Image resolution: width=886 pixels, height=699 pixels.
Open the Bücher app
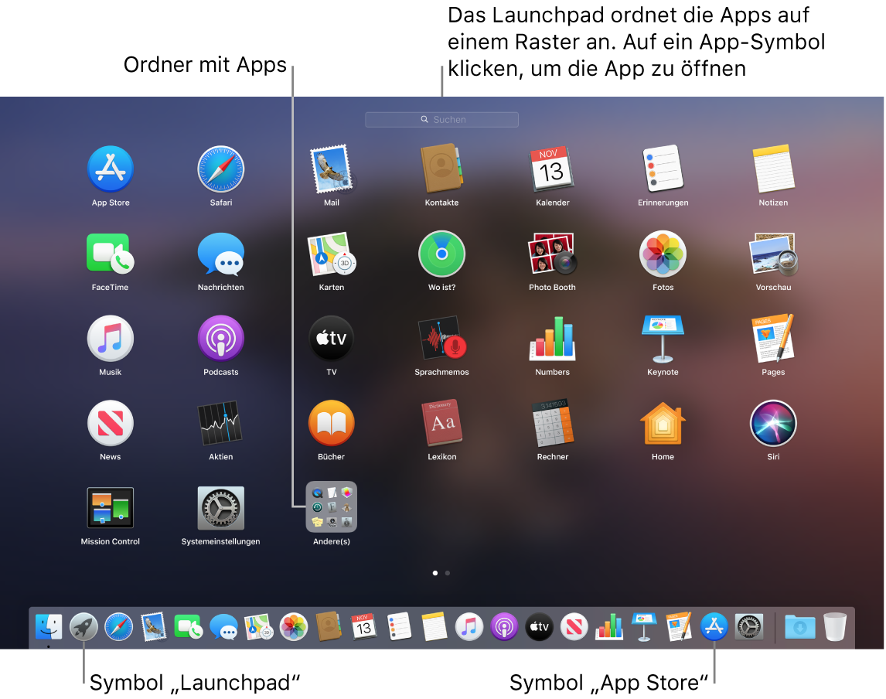[331, 423]
